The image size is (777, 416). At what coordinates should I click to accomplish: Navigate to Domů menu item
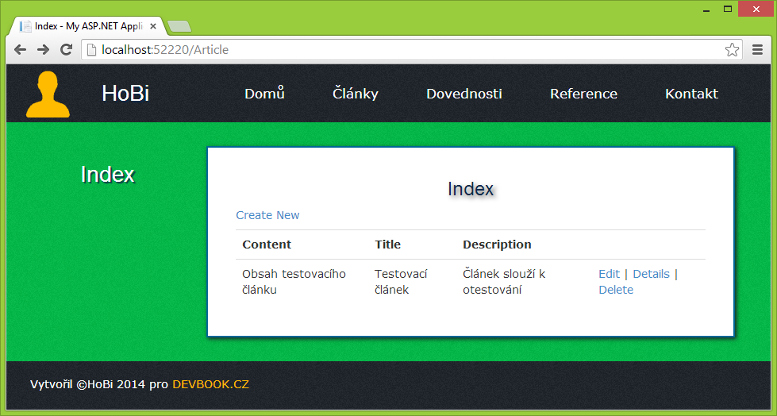coord(264,93)
